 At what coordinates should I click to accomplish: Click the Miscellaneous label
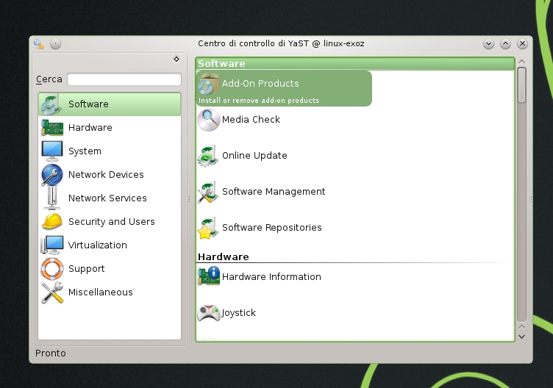coord(101,292)
